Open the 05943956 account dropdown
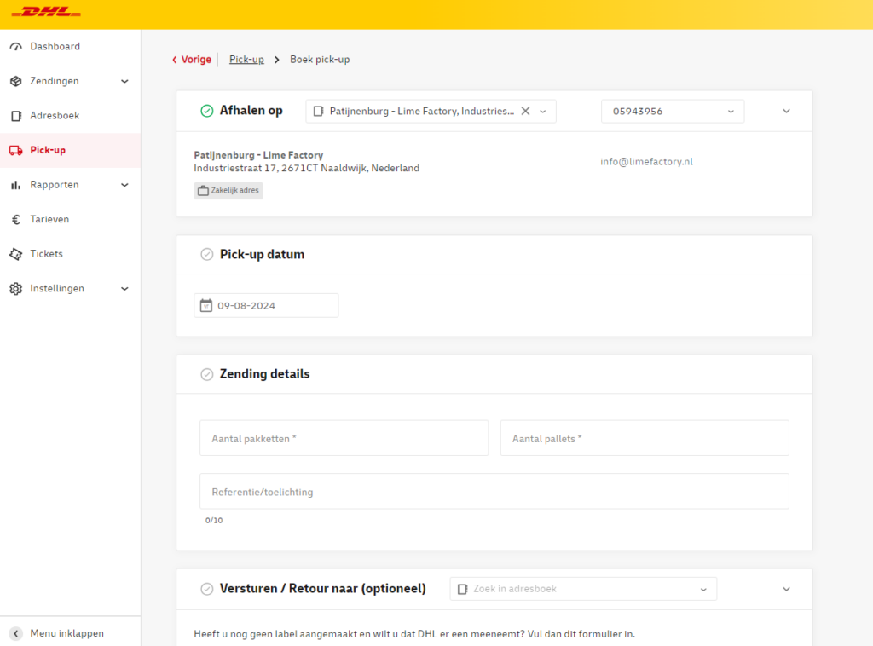Viewport: 873px width, 646px height. coord(672,112)
